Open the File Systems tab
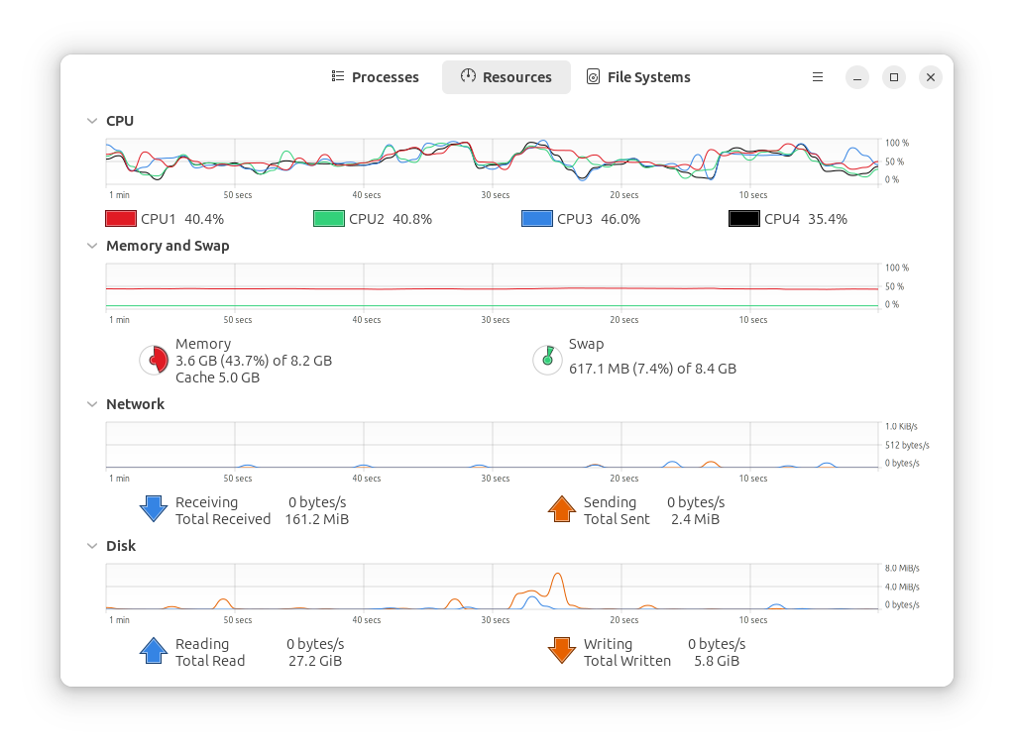1014x753 pixels. 638,77
